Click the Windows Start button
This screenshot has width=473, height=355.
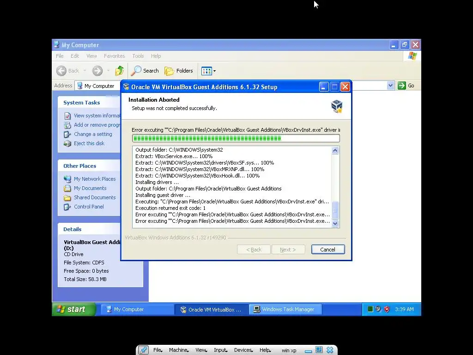pos(74,309)
